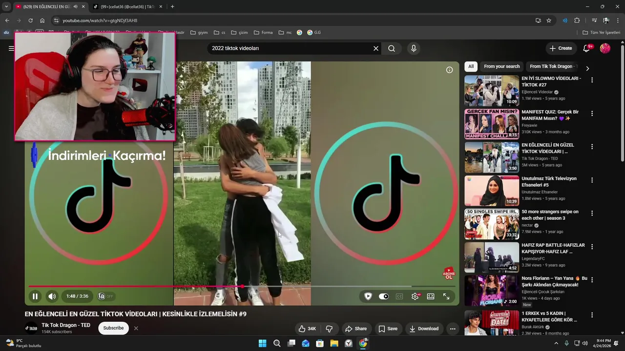The width and height of the screenshot is (625, 351).
Task: Click the YouTube search magnifier button
Action: coord(392,48)
